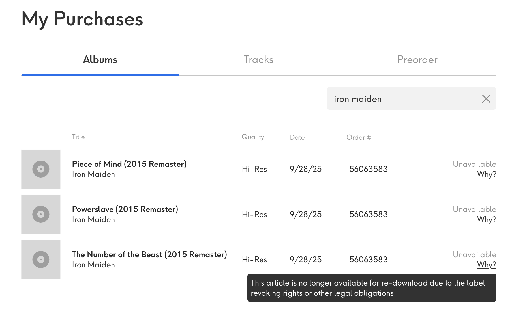Click Iron Maiden artist under Powerslave

[x=93, y=220]
